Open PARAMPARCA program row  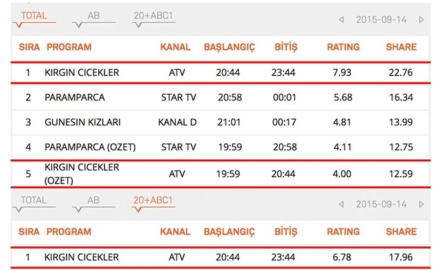[x=220, y=98]
